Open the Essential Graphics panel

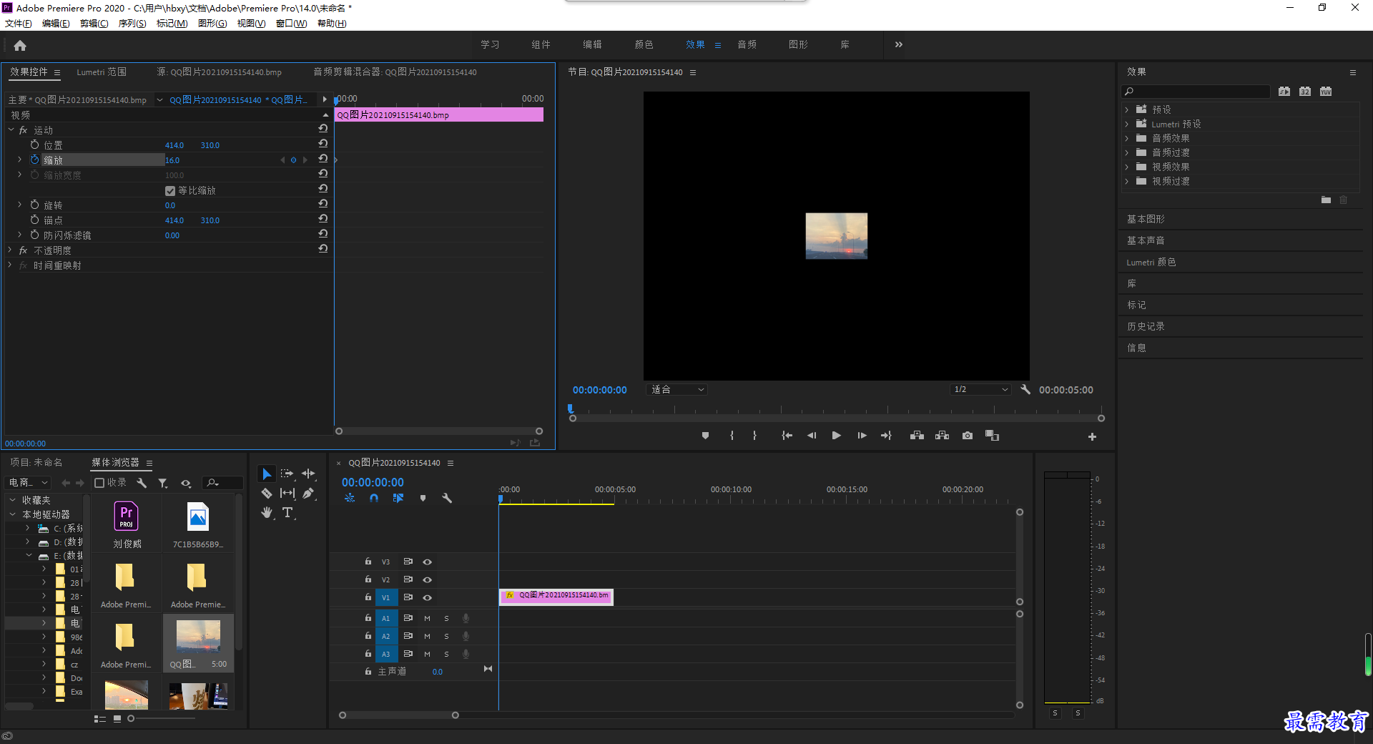tap(1146, 219)
